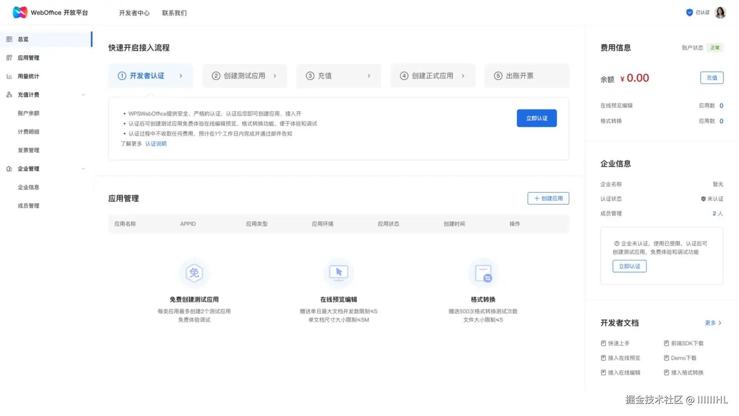Click the WebOffice logo icon
The width and height of the screenshot is (739, 416).
pyautogui.click(x=20, y=12)
